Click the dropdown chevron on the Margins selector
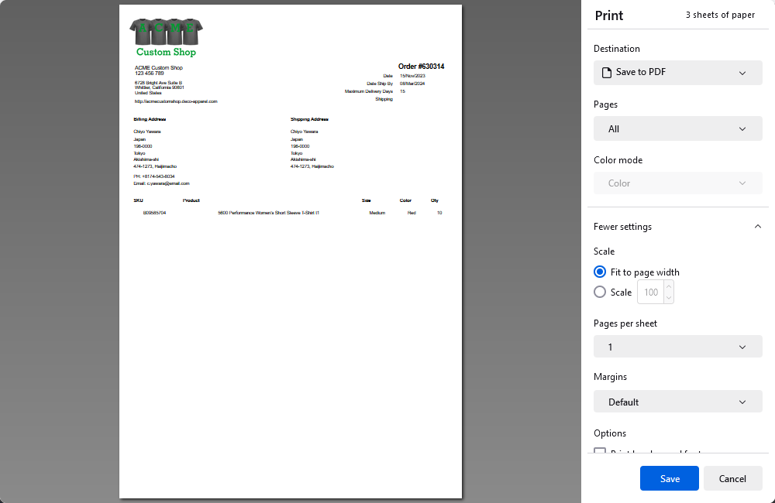 (742, 402)
